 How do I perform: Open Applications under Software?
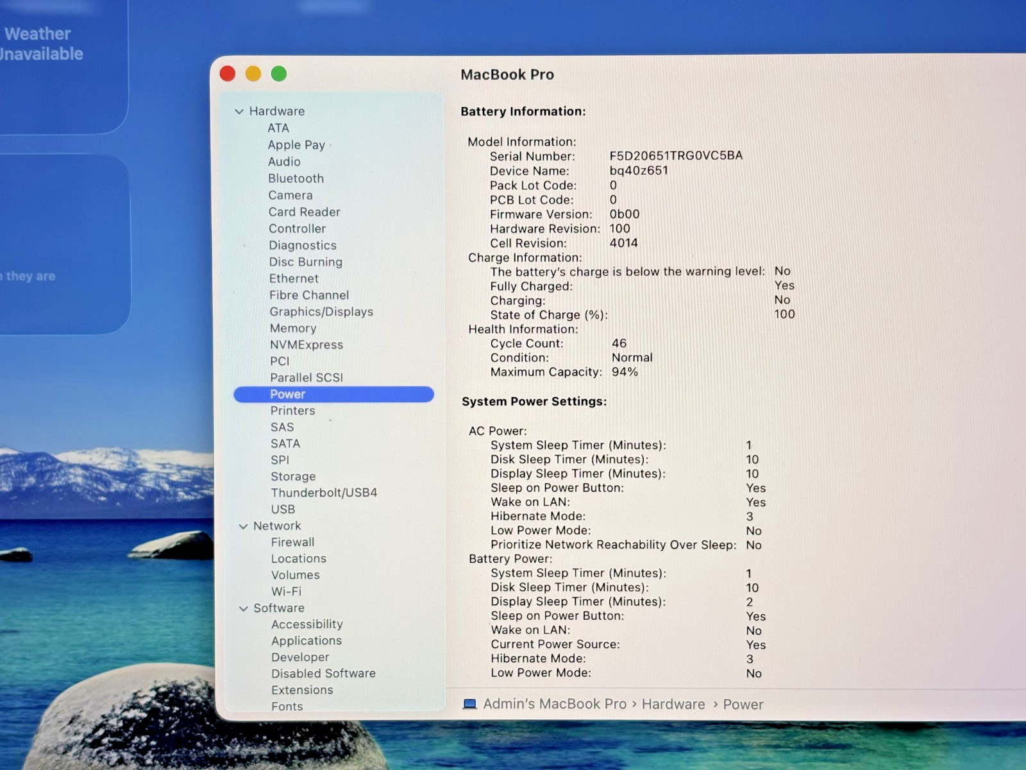(x=306, y=640)
